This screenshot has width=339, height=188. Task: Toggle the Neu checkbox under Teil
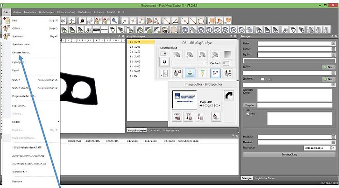248,113
